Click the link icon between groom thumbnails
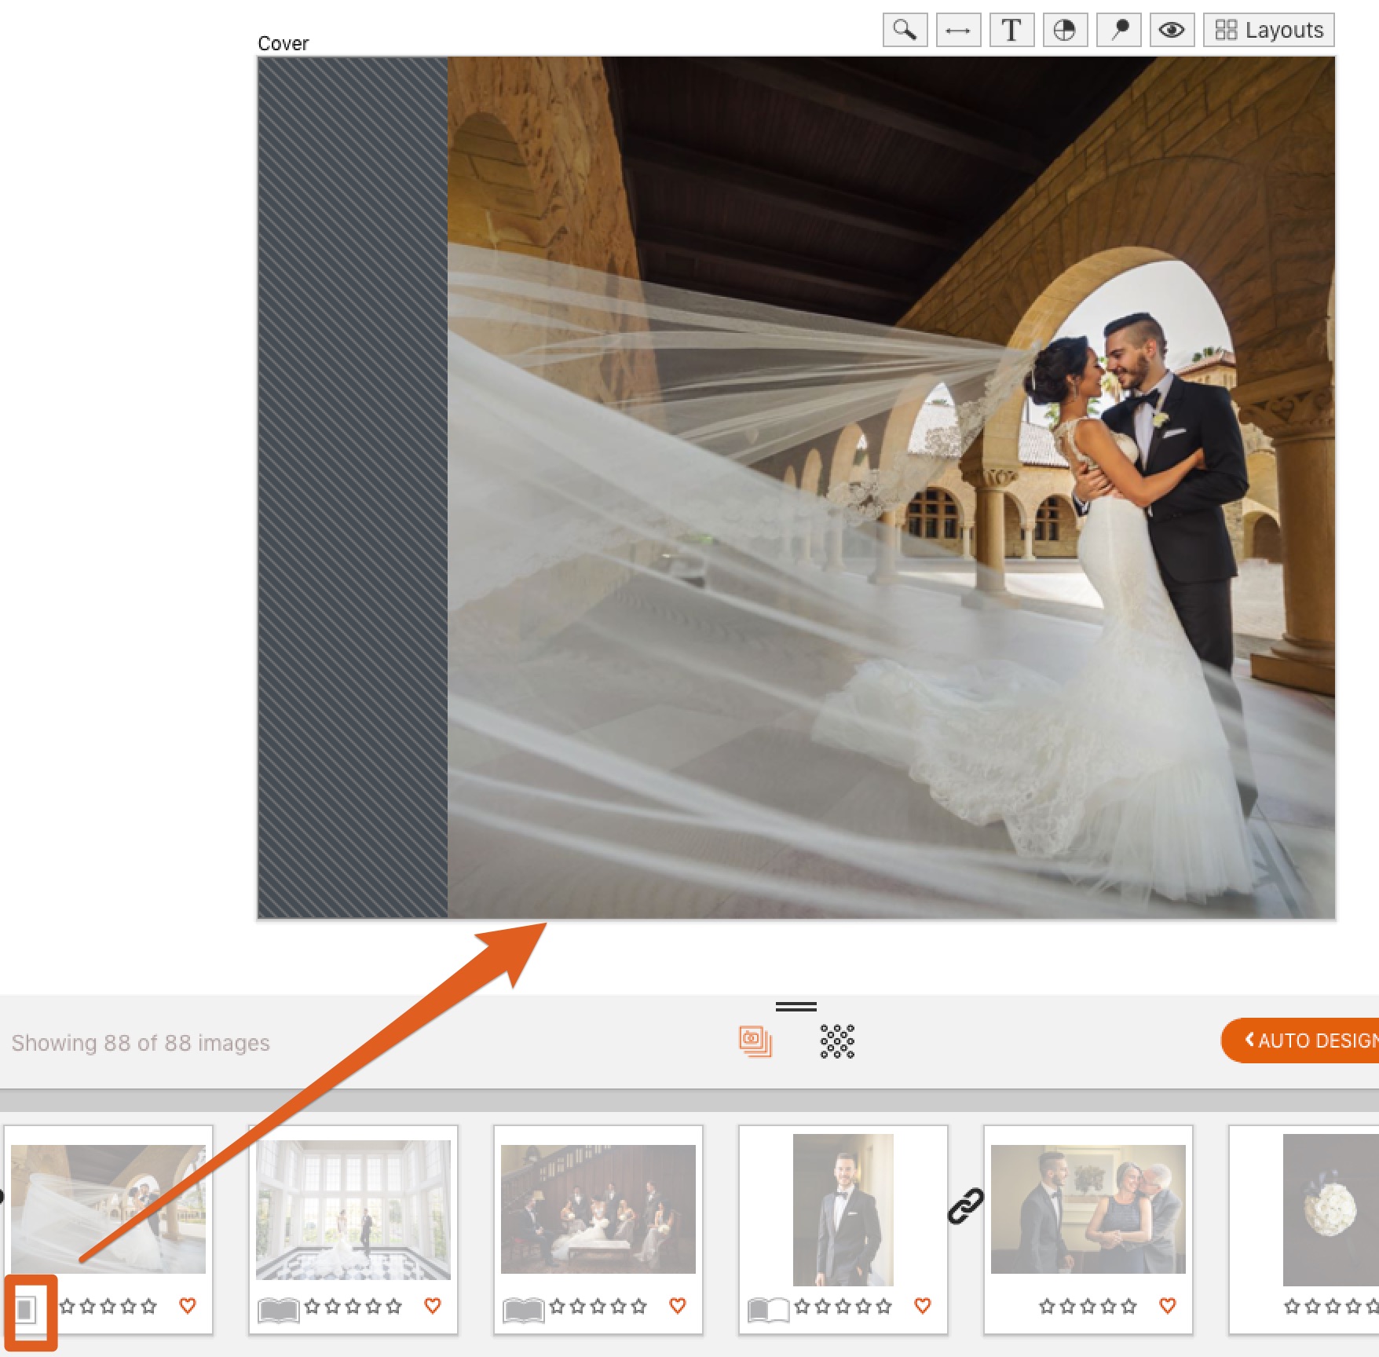The image size is (1379, 1357). tap(966, 1206)
